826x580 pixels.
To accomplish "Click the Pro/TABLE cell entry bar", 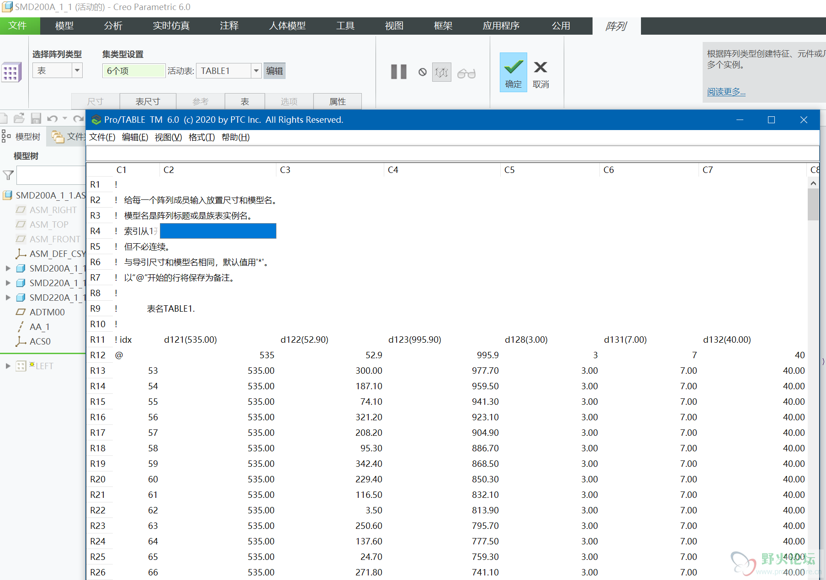I will (x=452, y=153).
